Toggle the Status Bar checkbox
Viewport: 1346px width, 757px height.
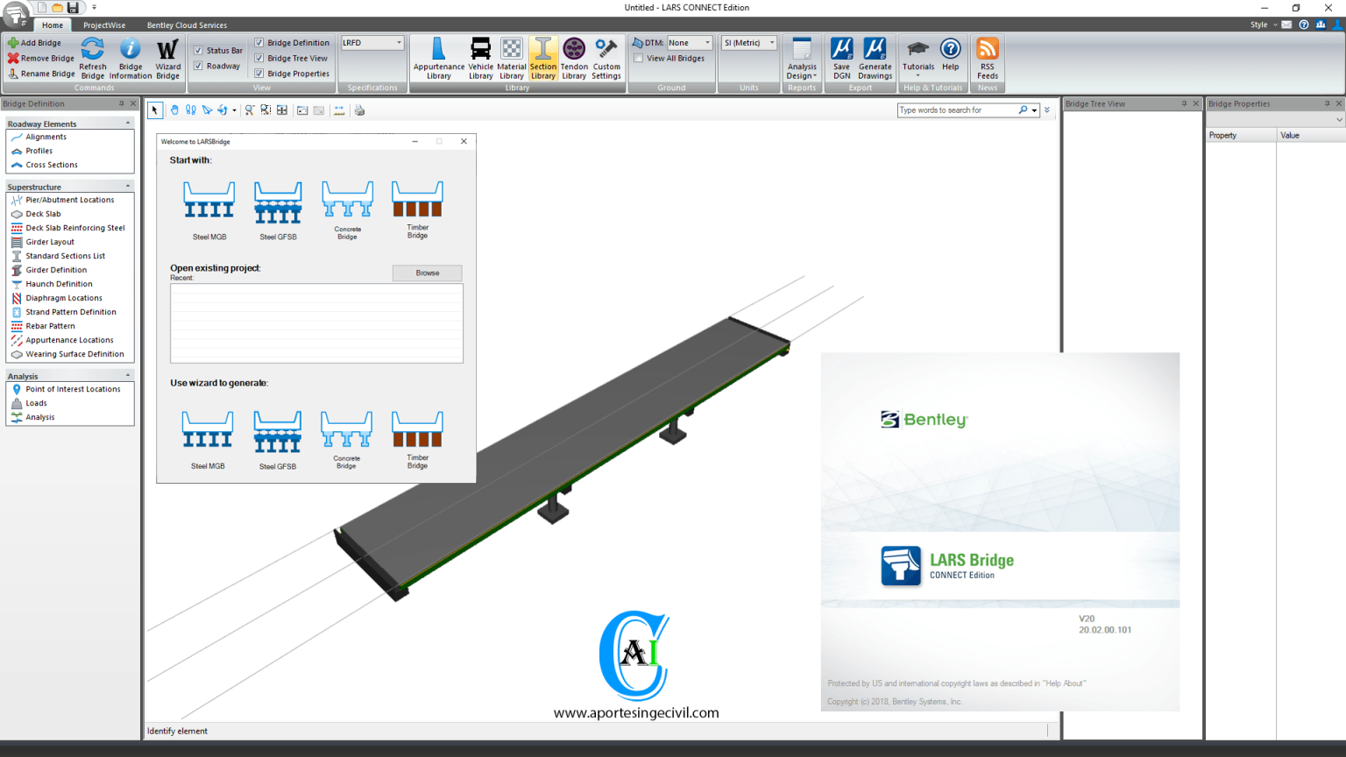tap(199, 51)
